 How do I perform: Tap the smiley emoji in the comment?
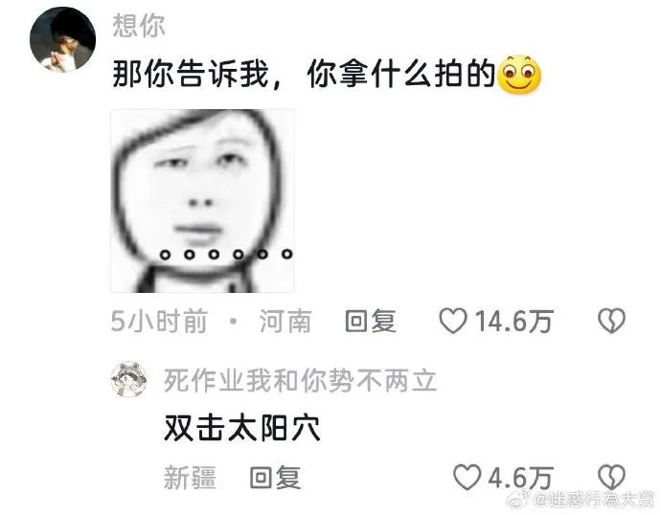519,75
